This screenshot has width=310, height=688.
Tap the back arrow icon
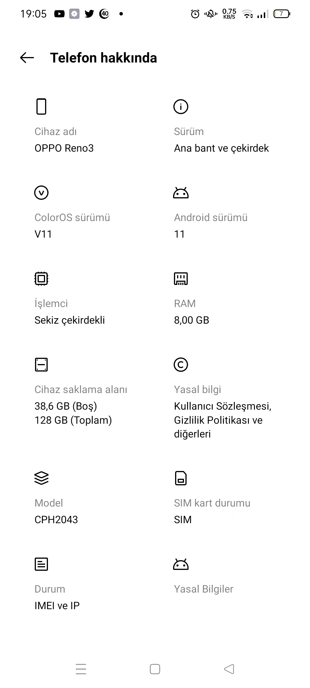pyautogui.click(x=27, y=58)
